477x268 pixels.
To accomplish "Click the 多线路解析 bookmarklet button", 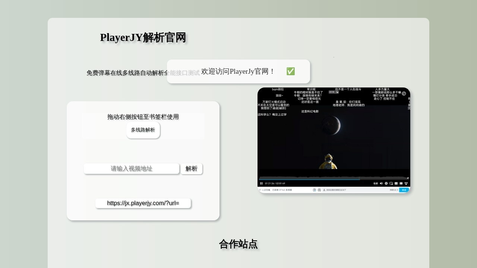I will (x=143, y=130).
